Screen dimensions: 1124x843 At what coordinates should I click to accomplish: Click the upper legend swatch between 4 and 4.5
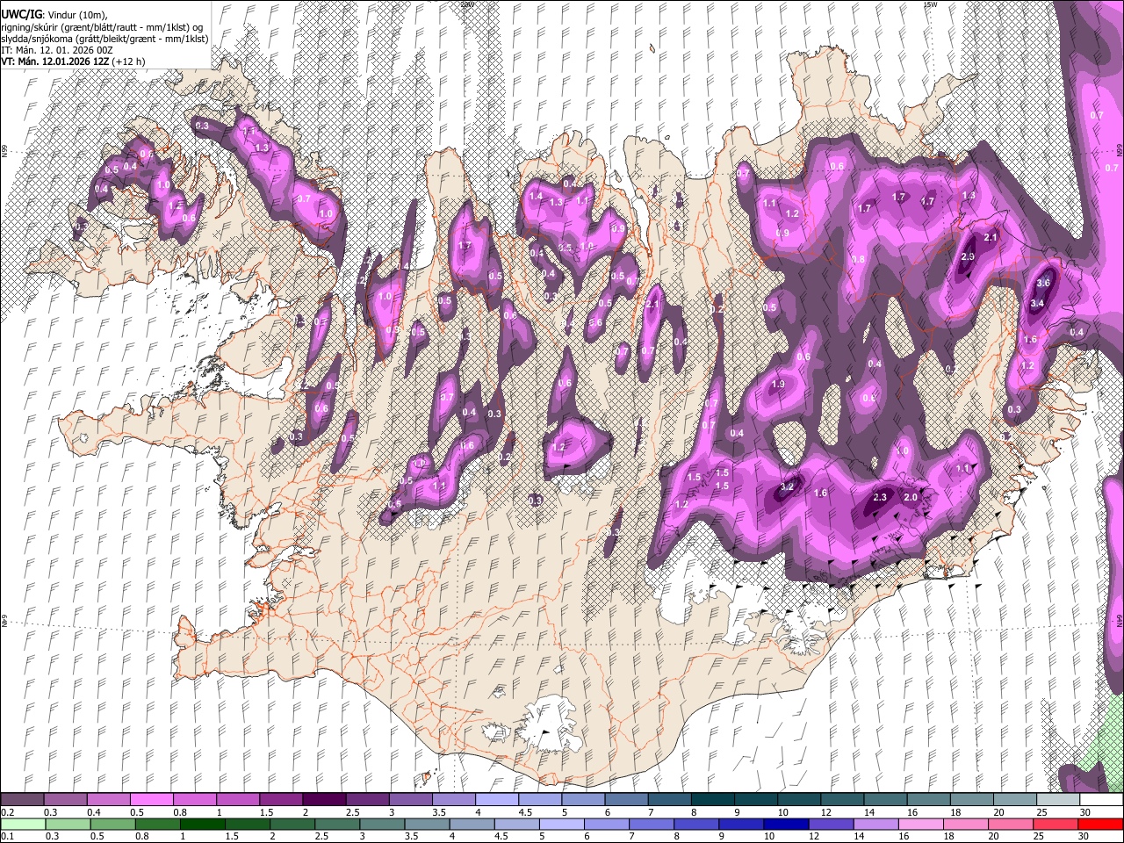(x=497, y=800)
